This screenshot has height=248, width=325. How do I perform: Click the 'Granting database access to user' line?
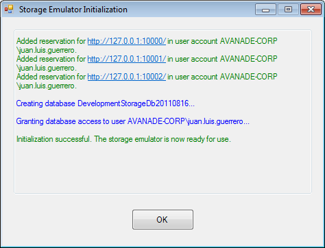pos(132,121)
